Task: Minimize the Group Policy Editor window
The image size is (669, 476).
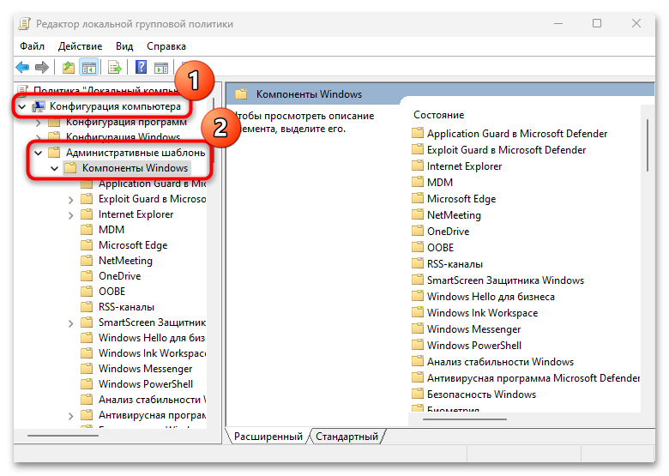Action: tap(558, 23)
